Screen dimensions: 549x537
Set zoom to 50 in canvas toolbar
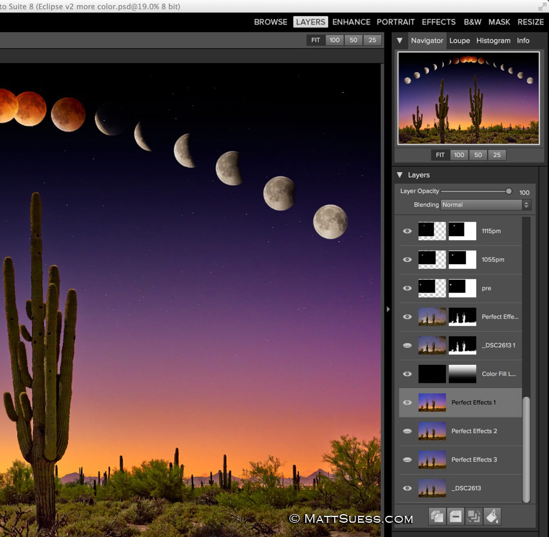(353, 40)
